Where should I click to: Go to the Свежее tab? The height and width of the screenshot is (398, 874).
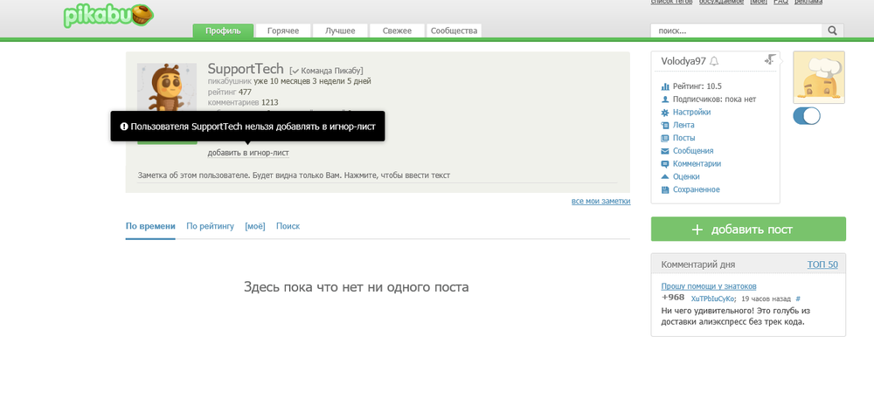coord(397,31)
